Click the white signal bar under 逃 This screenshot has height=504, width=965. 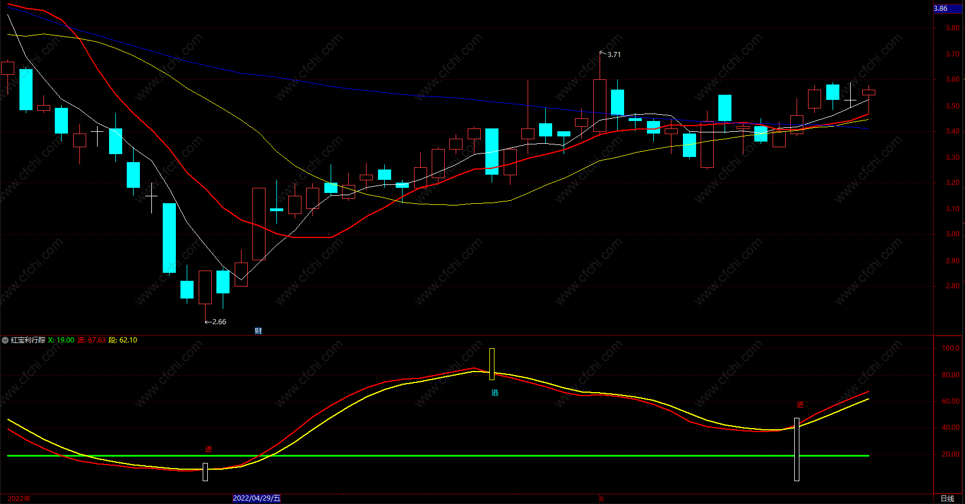[x=492, y=364]
